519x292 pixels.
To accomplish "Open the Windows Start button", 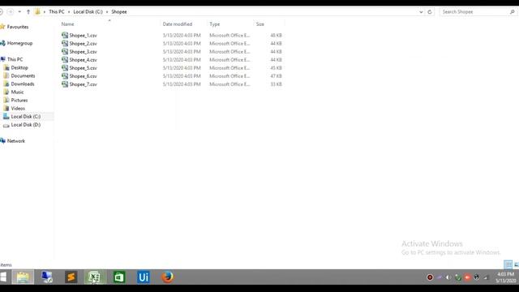I will (x=3, y=277).
